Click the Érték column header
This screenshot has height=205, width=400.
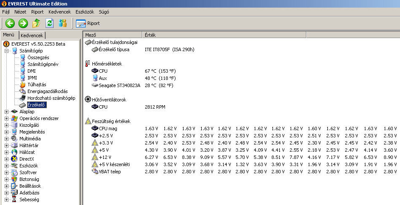(224, 35)
